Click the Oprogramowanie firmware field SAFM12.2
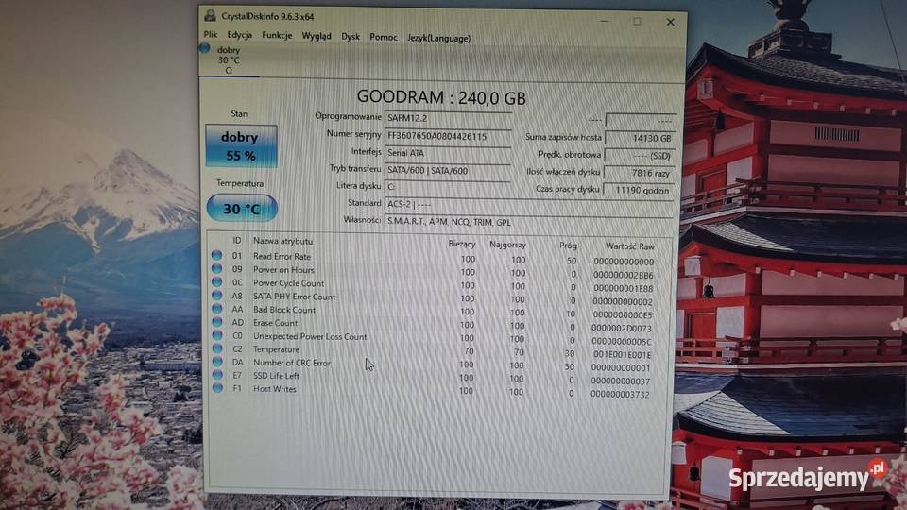 447,118
